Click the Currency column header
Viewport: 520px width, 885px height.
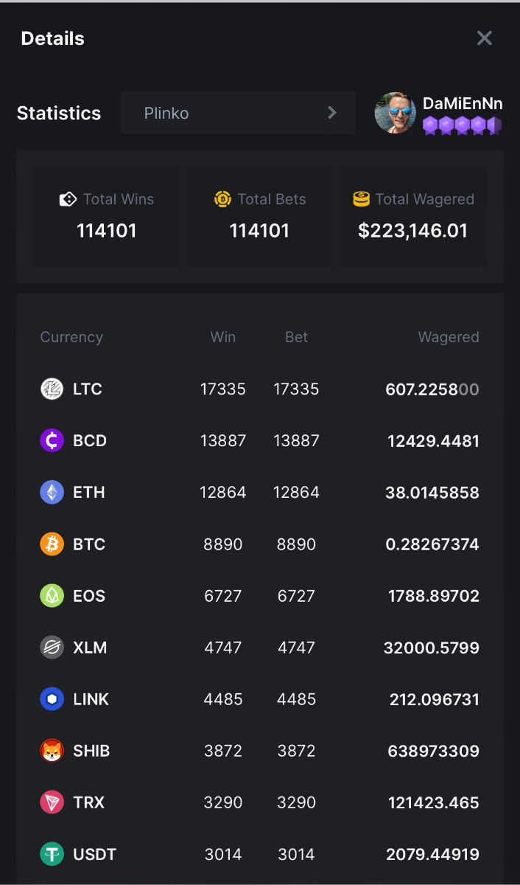[x=71, y=337]
